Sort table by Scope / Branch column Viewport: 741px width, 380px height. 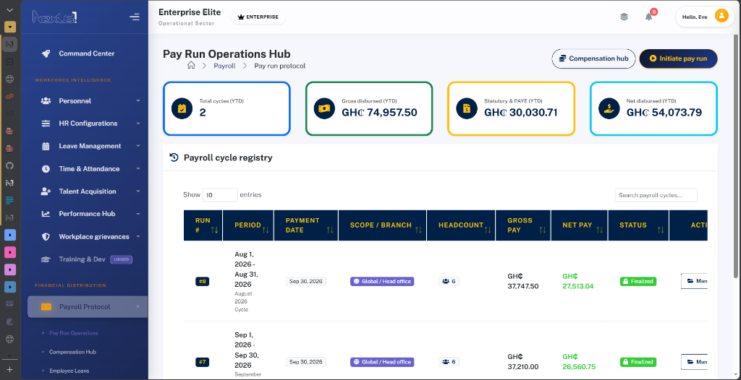382,225
